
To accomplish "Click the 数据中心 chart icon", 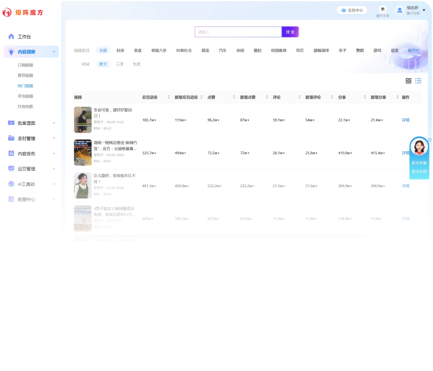I will pos(11,199).
